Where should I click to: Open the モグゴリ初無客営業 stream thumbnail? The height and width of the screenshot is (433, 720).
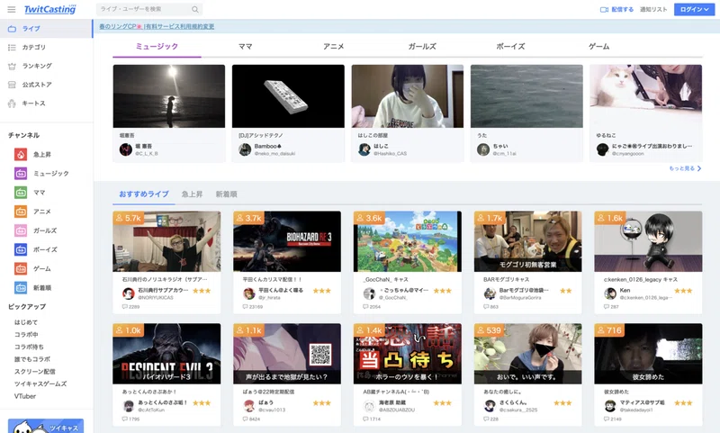click(x=527, y=241)
